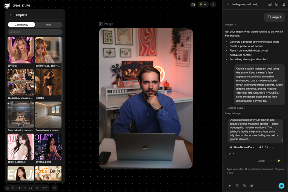The image size is (288, 192).
Task: Click the Instagram post desig chat title
Action: pos(245,4)
